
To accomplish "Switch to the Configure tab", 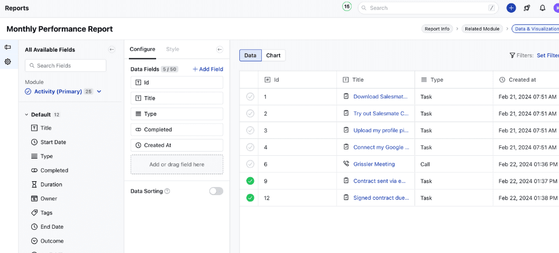I will [142, 49].
